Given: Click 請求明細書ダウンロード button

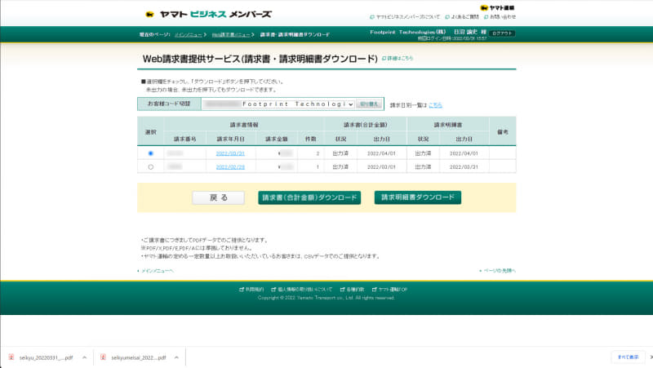Looking at the screenshot, I should click(418, 197).
